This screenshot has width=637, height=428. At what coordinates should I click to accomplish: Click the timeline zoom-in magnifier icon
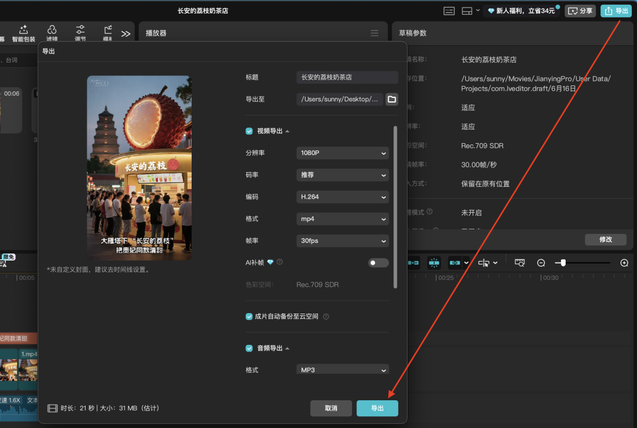pos(625,263)
